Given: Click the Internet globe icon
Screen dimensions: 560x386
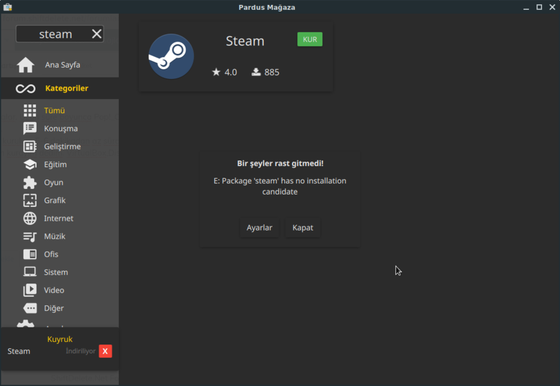Looking at the screenshot, I should tap(30, 218).
